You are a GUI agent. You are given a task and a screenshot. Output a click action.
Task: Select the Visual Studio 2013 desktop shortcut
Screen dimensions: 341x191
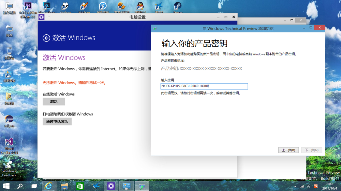click(9, 146)
